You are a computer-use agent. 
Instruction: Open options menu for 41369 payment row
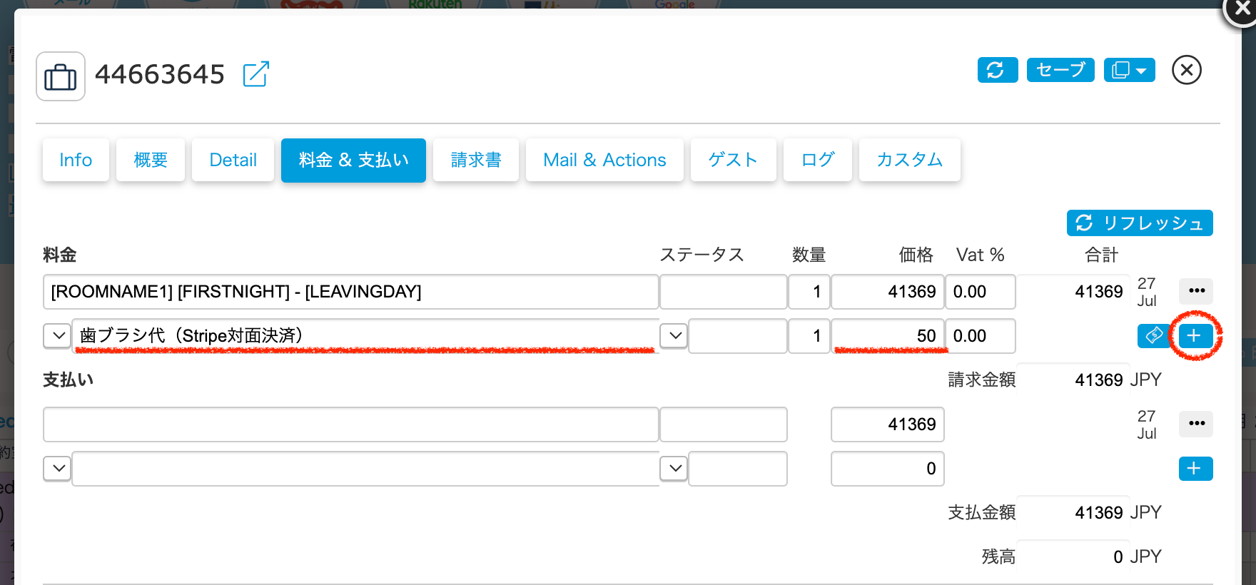click(x=1196, y=424)
